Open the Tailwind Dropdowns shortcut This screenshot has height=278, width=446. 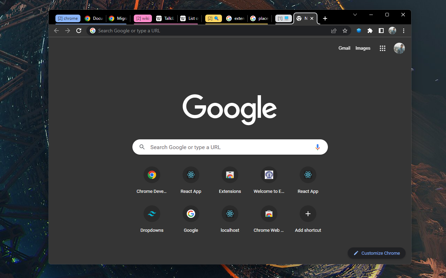click(152, 214)
